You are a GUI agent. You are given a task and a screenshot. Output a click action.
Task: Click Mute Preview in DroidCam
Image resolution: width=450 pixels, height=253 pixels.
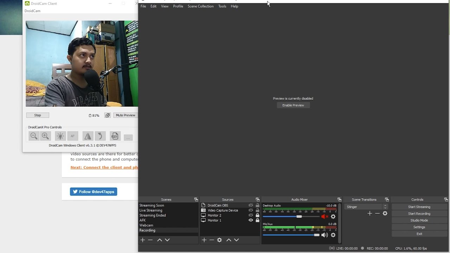[126, 115]
